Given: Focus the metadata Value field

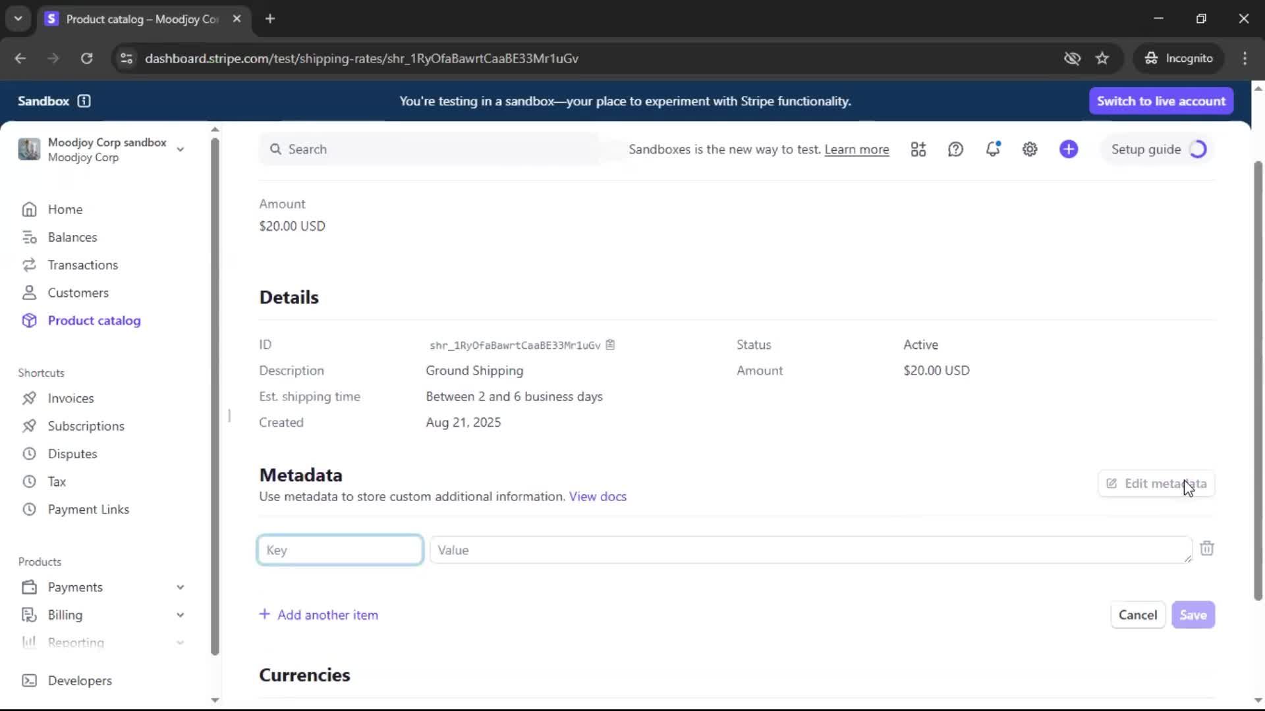Looking at the screenshot, I should 810,550.
